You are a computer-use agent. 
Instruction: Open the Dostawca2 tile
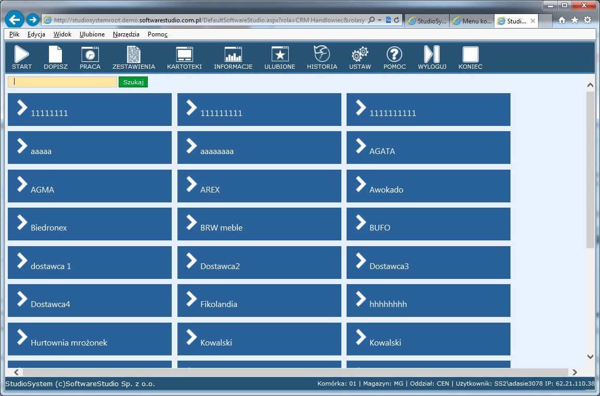coord(260,262)
